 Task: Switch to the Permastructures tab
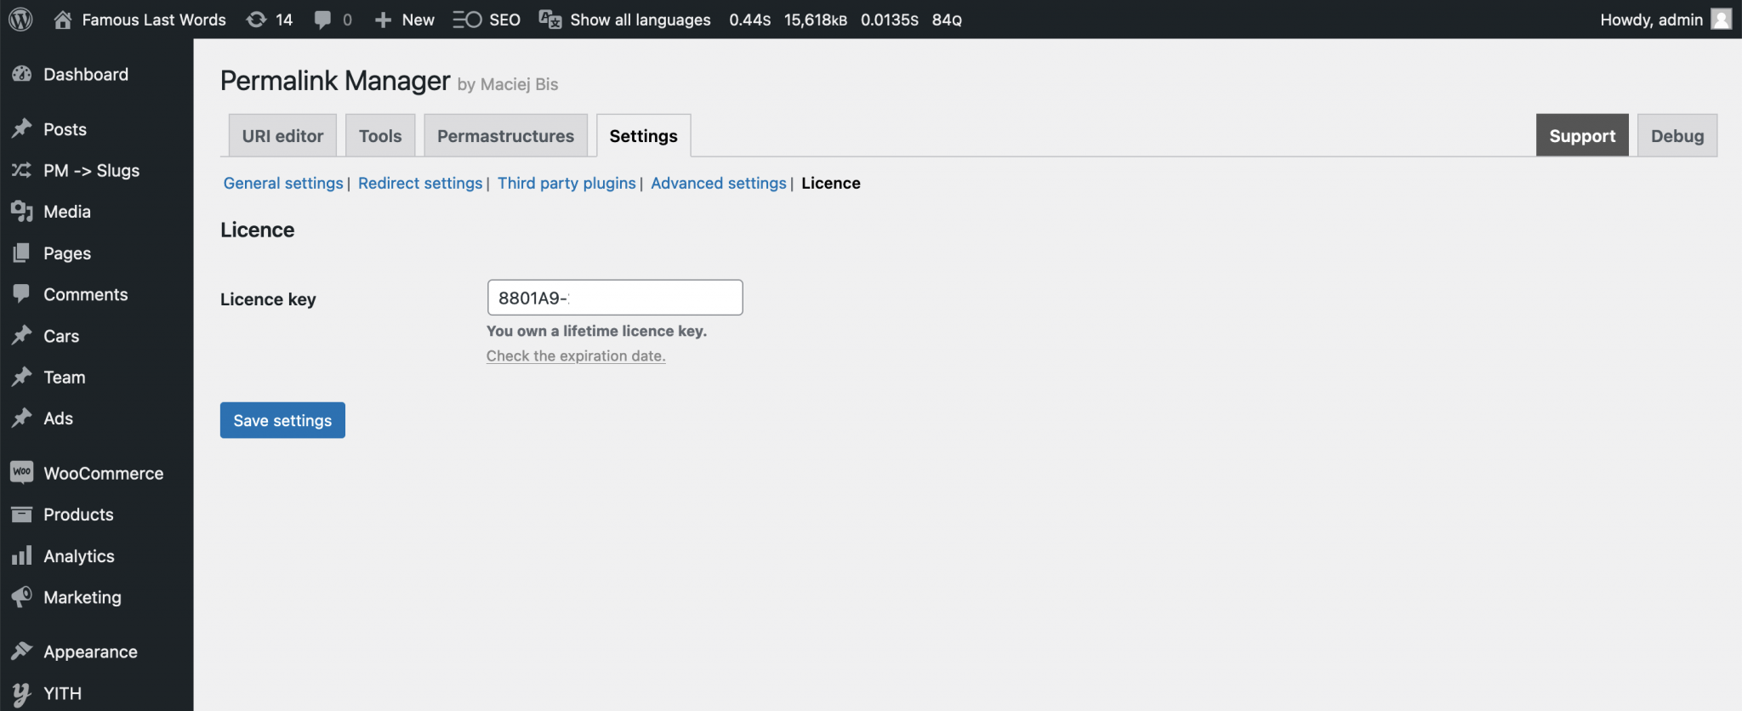click(505, 136)
